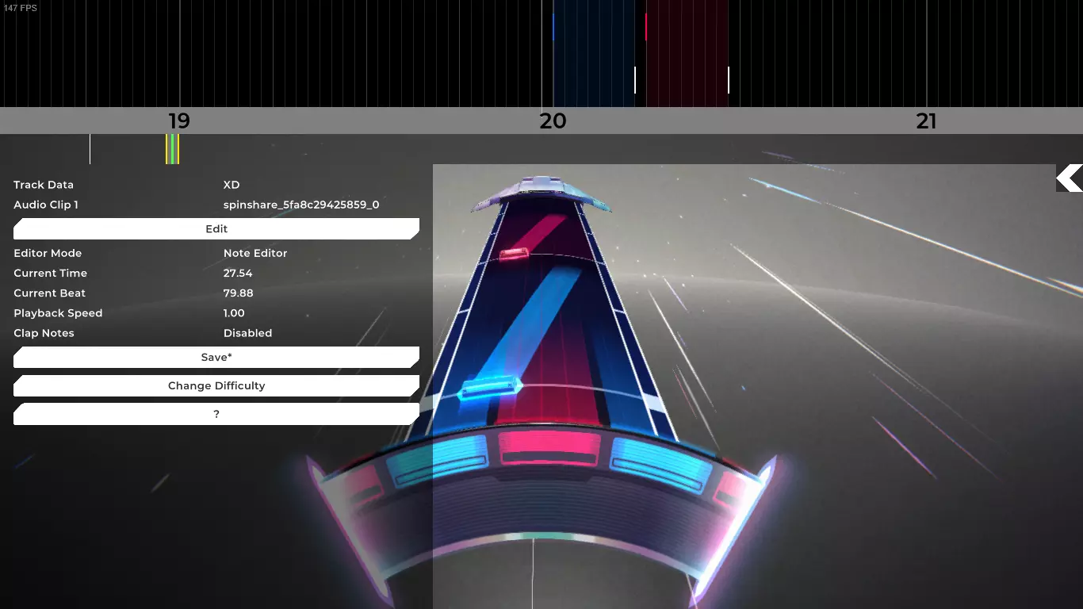Select the red hold region in the timeline
Viewport: 1083px width, 609px height.
[687, 53]
